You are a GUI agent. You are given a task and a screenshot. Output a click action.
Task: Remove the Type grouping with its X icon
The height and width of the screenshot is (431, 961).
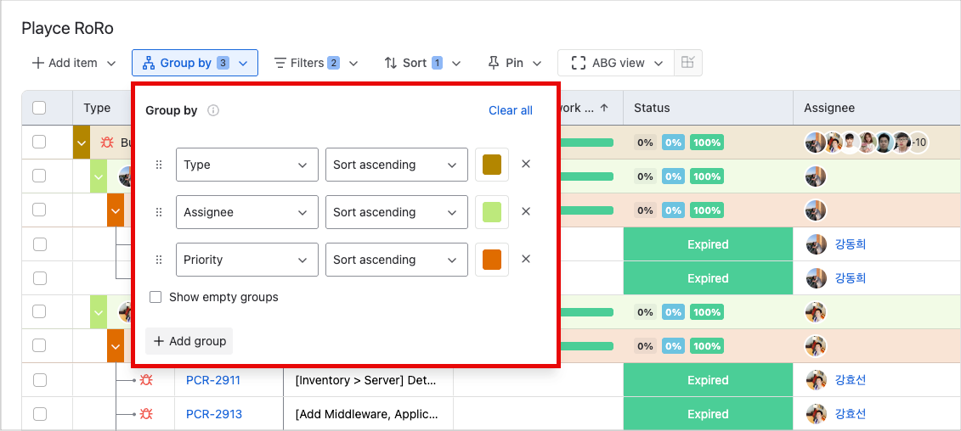(x=526, y=165)
